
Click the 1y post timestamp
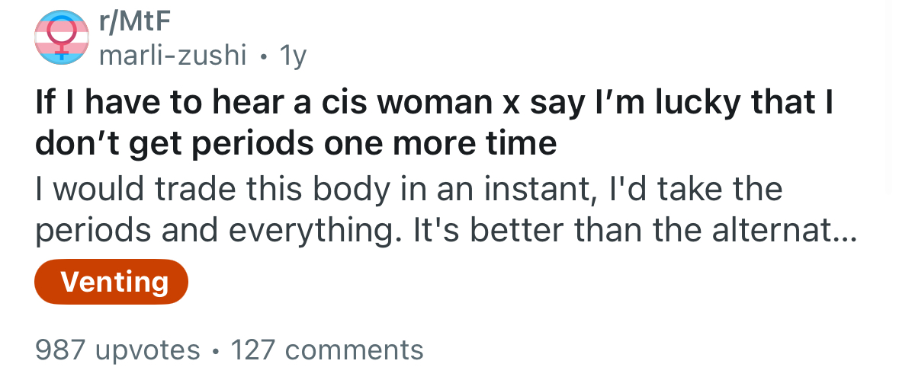[x=292, y=56]
